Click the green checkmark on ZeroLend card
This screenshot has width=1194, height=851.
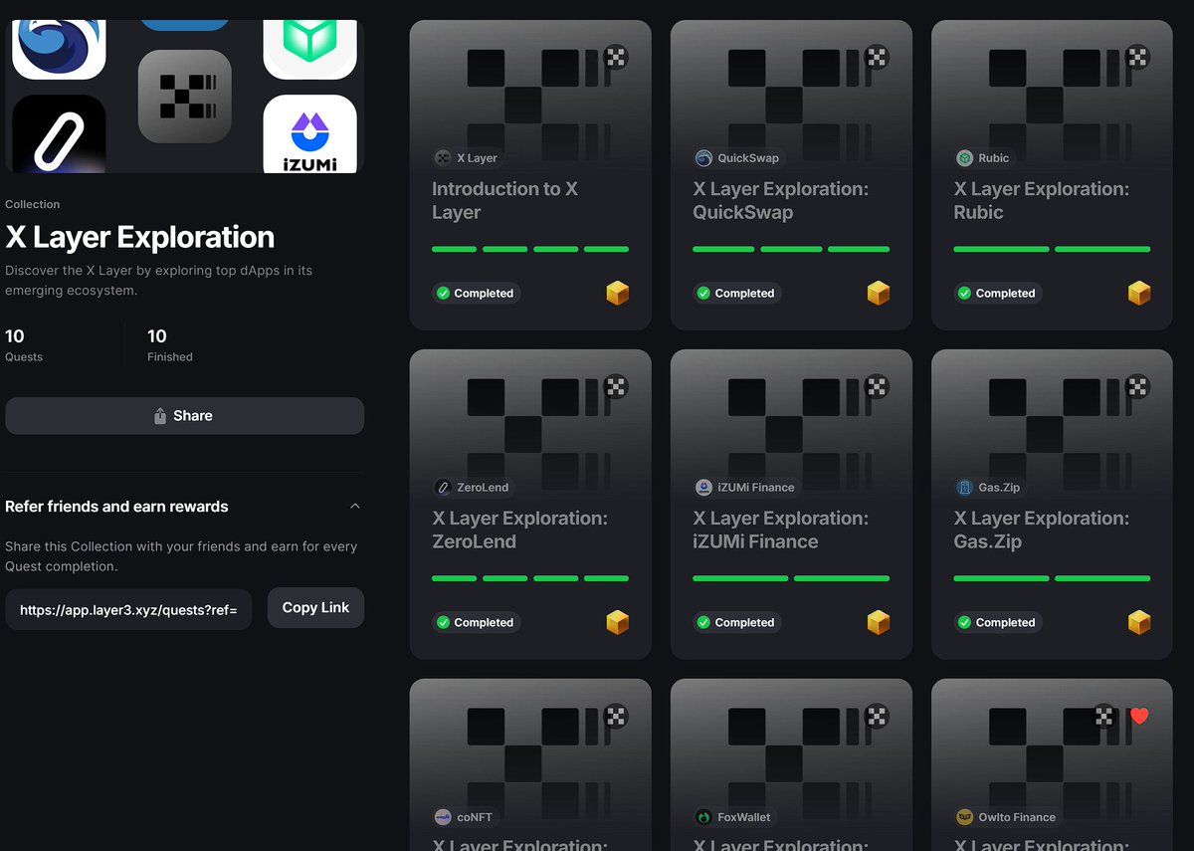(x=443, y=623)
